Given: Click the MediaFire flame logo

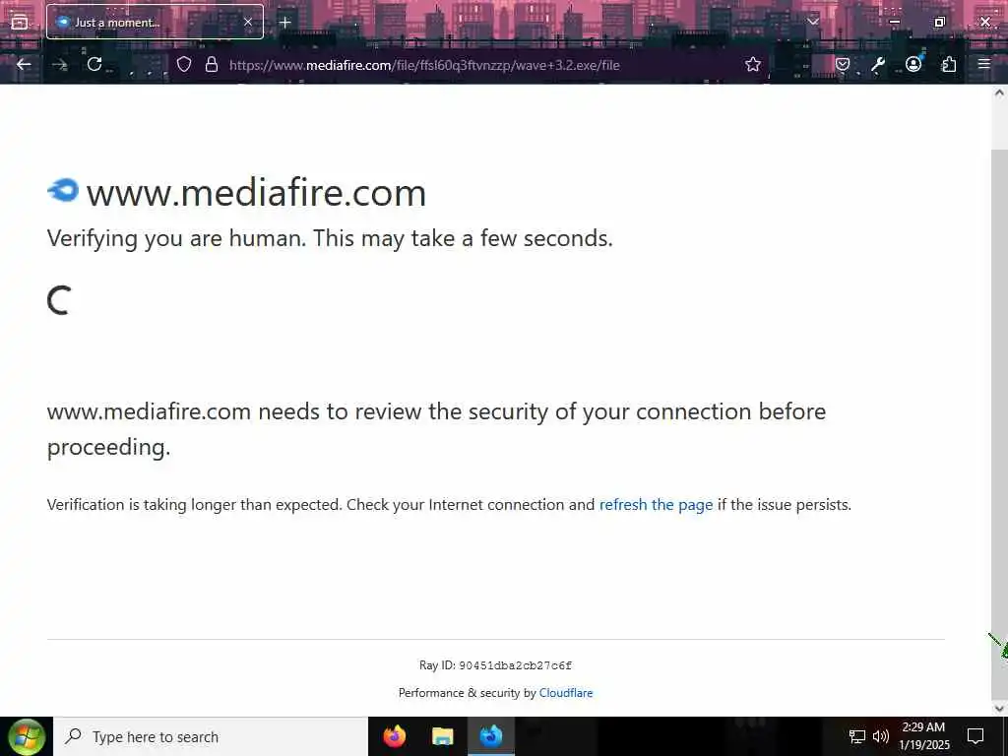Looking at the screenshot, I should tap(63, 190).
